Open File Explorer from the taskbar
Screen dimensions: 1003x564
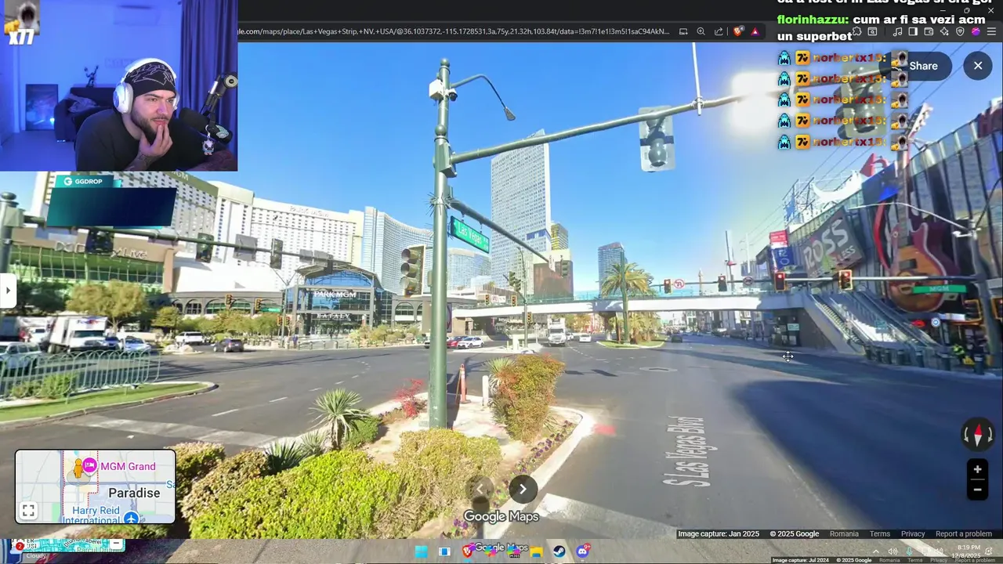(x=537, y=551)
